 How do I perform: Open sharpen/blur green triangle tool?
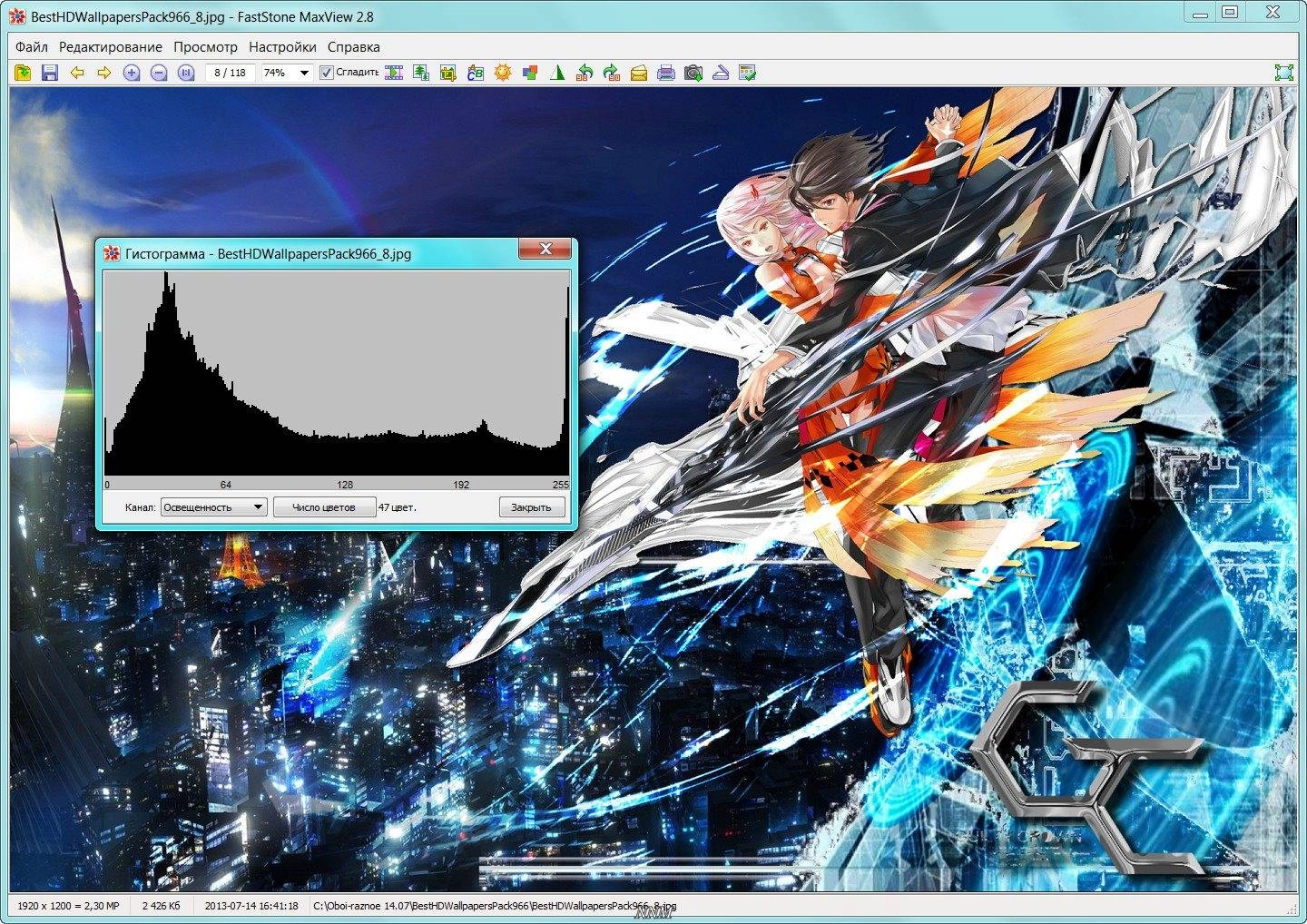557,73
